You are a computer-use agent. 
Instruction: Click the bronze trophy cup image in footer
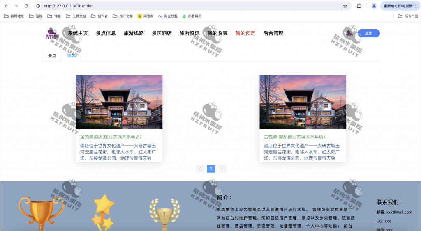[41, 213]
